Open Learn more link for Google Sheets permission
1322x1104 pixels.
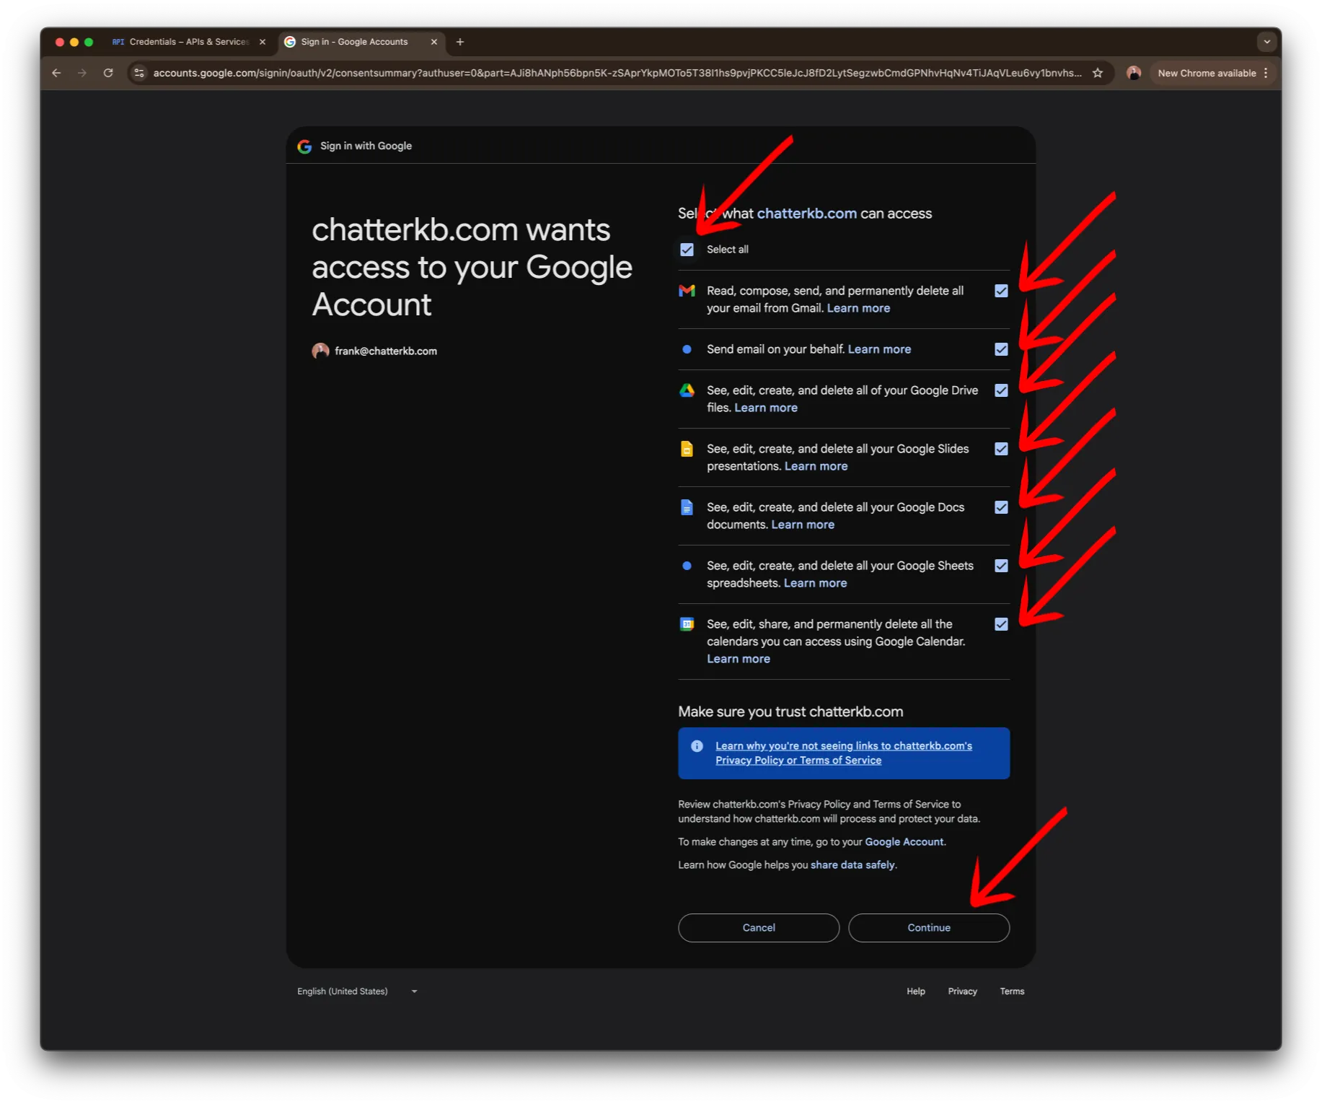click(x=815, y=583)
